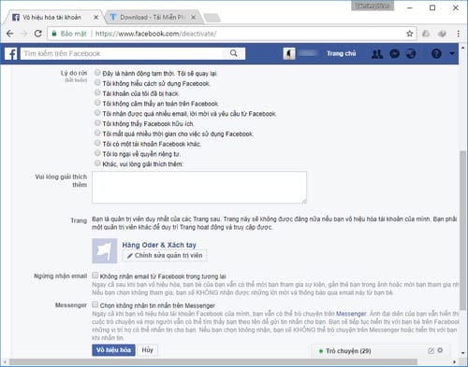Click the new message compose icon in chat bar
The width and height of the screenshot is (468, 367).
tap(431, 351)
